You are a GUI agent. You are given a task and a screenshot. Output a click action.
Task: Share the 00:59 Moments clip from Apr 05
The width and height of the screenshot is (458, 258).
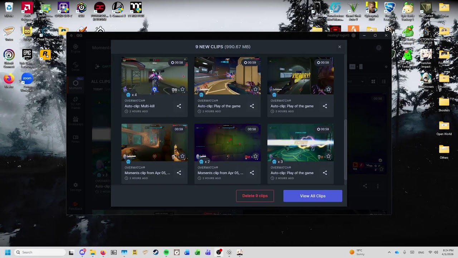tap(179, 173)
